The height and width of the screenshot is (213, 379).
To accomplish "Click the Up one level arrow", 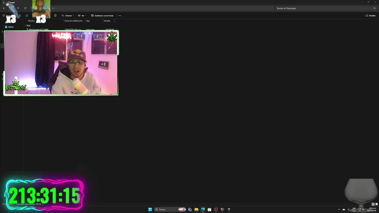I will point(18,8).
